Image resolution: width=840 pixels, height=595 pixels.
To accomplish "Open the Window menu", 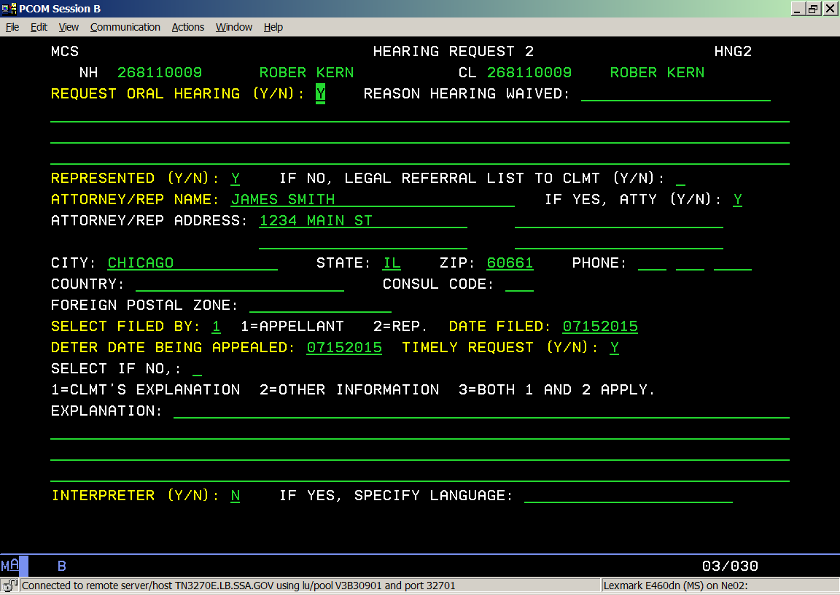I will pyautogui.click(x=233, y=27).
